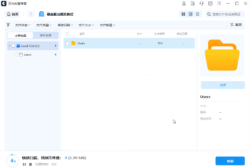This screenshot has height=168, width=252.
Task: Pause the quick scan
Action: [24, 164]
